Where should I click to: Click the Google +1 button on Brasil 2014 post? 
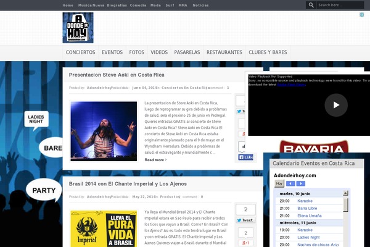point(245,243)
